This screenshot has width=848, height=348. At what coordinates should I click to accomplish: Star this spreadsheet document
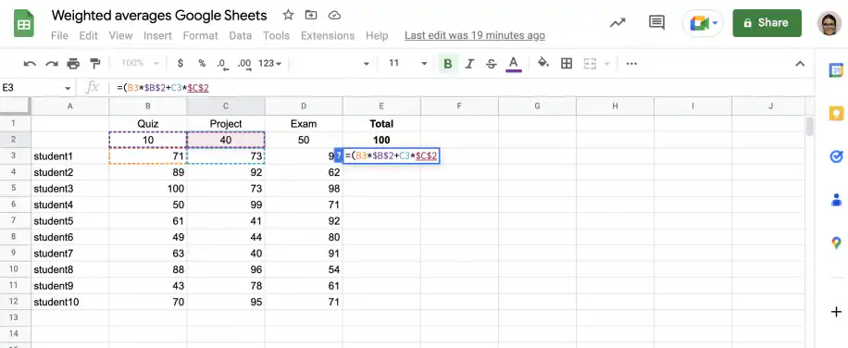(x=288, y=15)
